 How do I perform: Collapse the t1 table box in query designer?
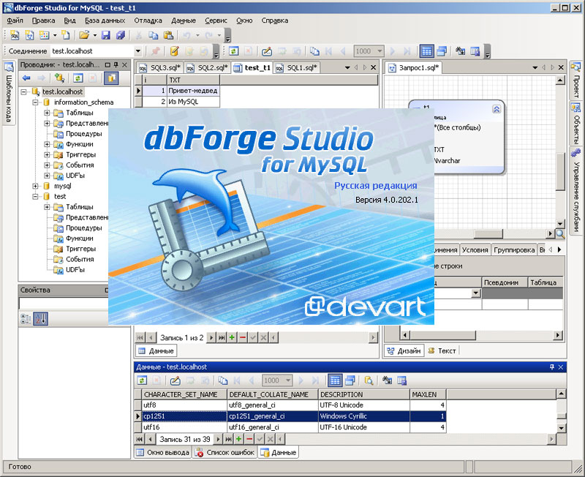pos(497,109)
